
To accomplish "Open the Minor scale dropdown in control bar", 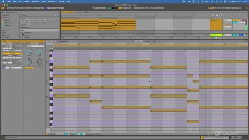I will (60, 8).
